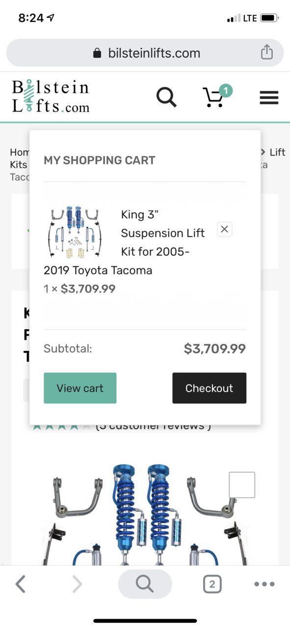This screenshot has width=290, height=629.
Task: Go back with browser back arrow
Action: click(x=20, y=584)
